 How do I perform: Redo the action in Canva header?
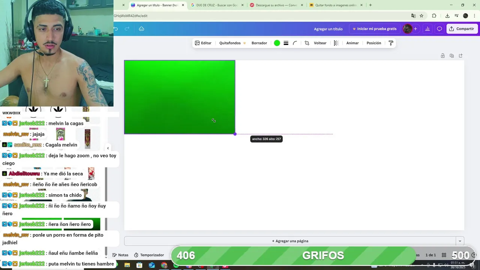[127, 29]
